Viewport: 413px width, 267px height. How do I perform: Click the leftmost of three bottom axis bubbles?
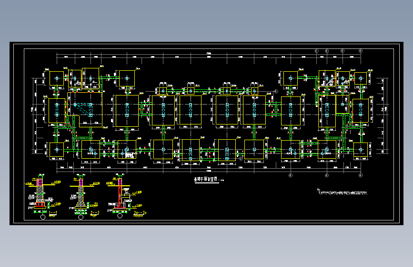291,175
